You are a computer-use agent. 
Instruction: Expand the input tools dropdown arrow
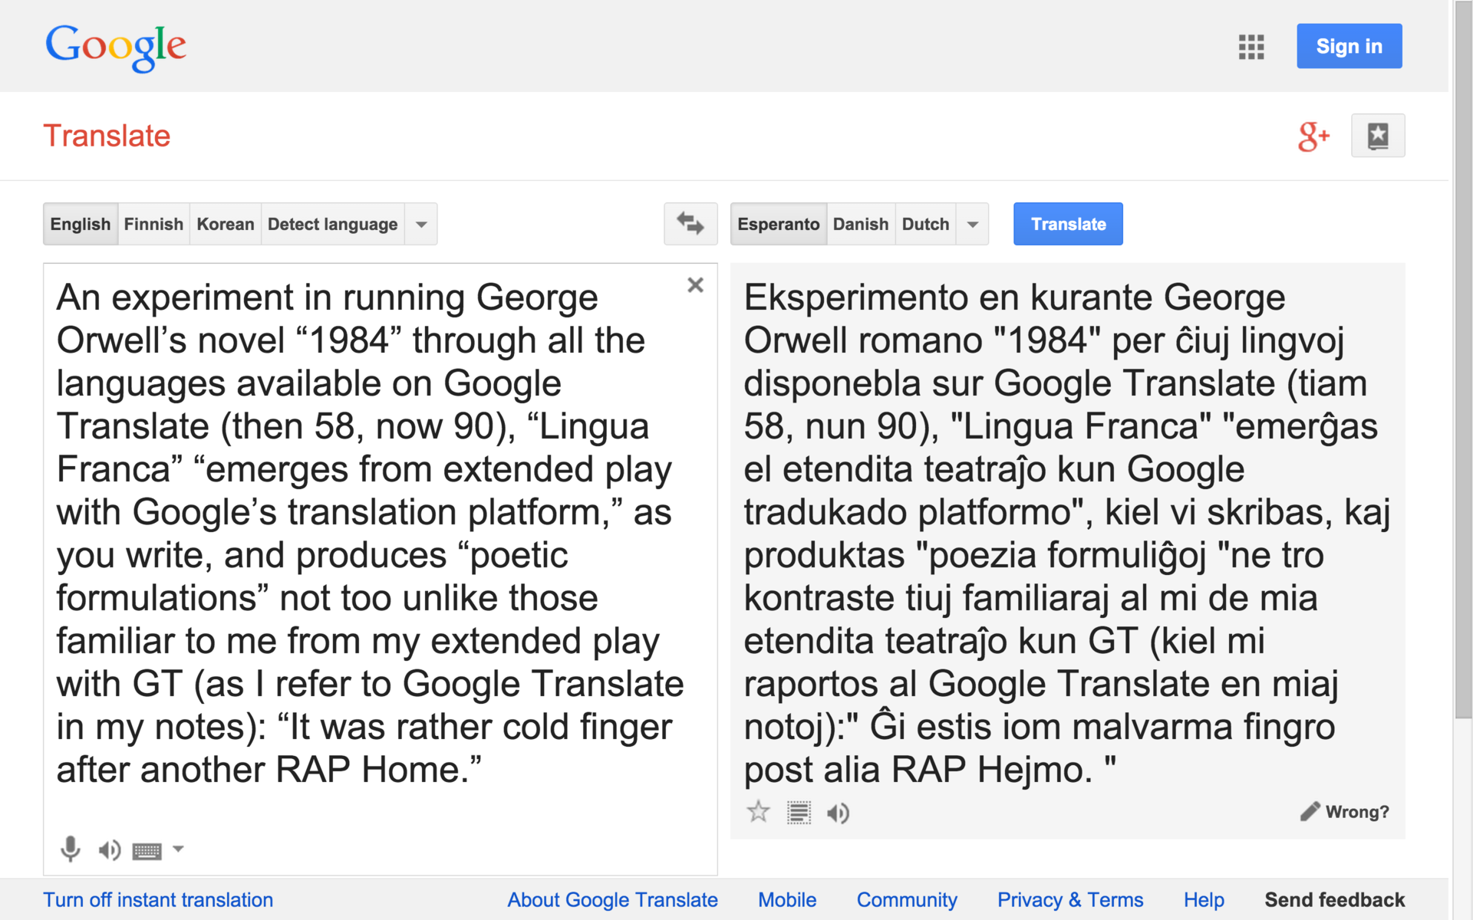click(178, 849)
